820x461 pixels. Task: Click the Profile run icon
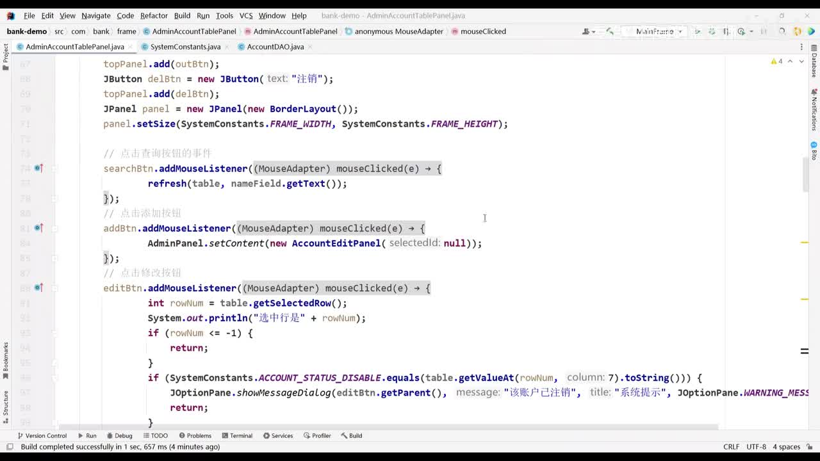[x=741, y=31]
